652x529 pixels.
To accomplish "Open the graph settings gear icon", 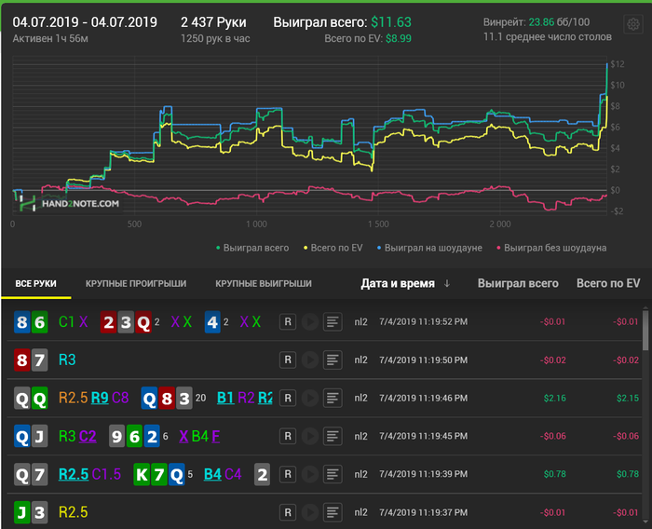I will 632,25.
